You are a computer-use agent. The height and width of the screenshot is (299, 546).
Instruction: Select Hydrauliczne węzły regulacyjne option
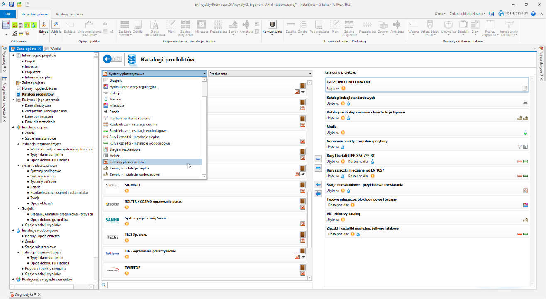(x=152, y=87)
